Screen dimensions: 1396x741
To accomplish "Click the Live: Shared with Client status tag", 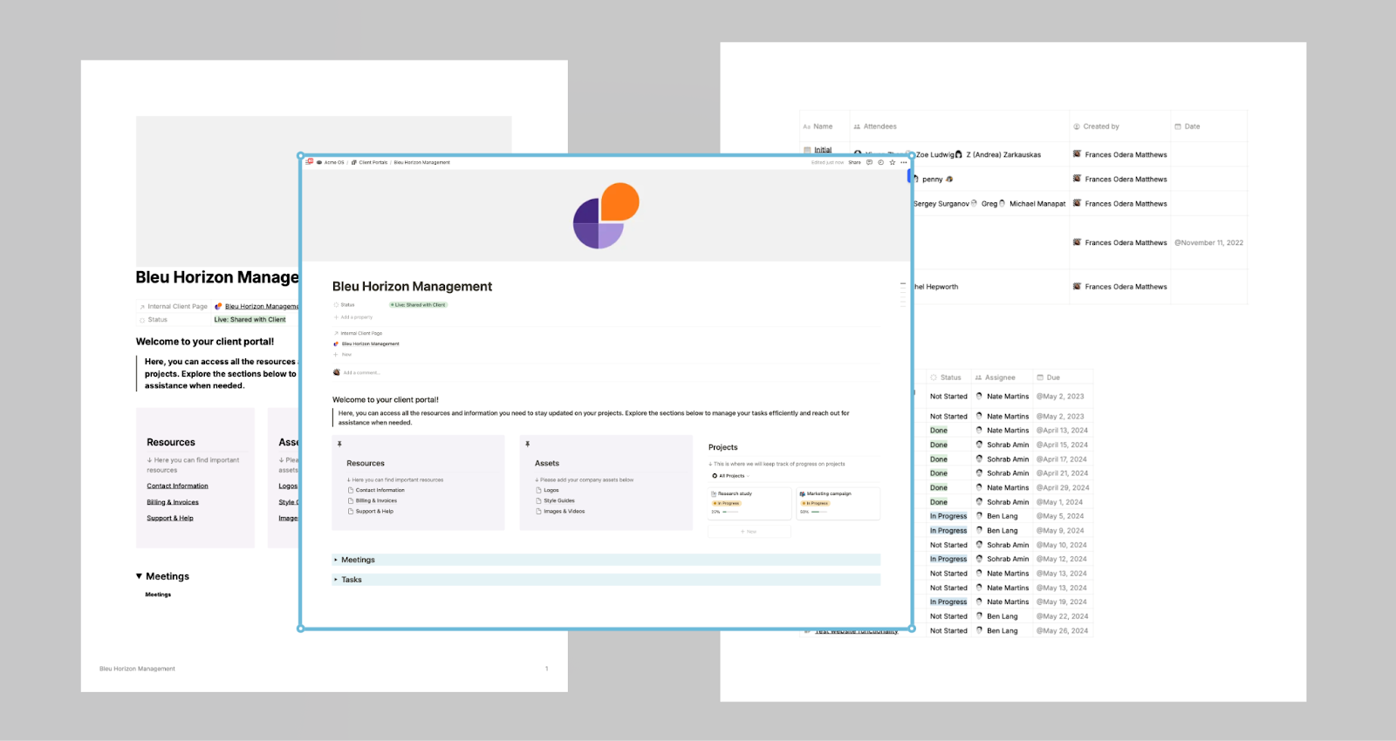I will 418,305.
